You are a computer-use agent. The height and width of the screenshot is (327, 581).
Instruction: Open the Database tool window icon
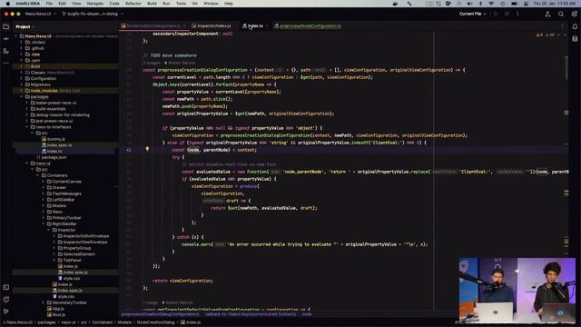575,38
